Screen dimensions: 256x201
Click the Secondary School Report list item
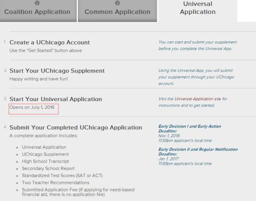click(x=49, y=168)
